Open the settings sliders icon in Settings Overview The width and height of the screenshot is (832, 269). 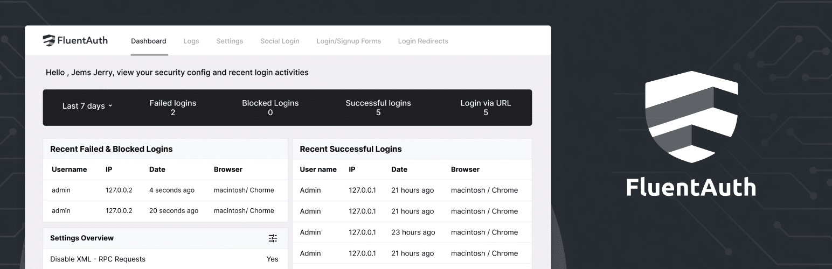pyautogui.click(x=273, y=238)
